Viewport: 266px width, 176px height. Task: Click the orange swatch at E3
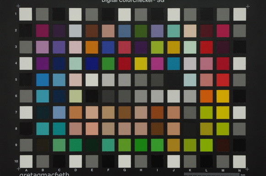[x=92, y=47]
